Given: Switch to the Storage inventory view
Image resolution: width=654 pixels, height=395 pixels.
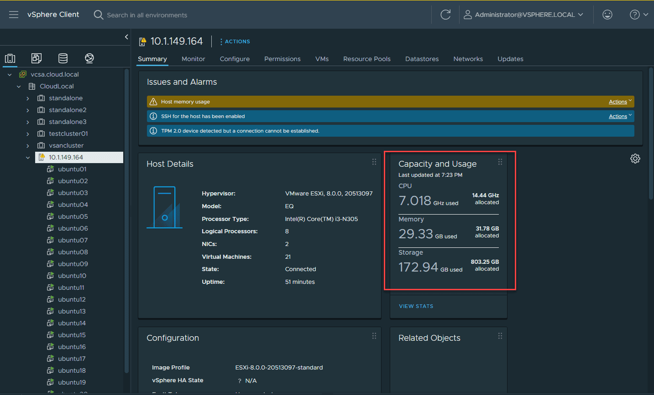Looking at the screenshot, I should (63, 58).
